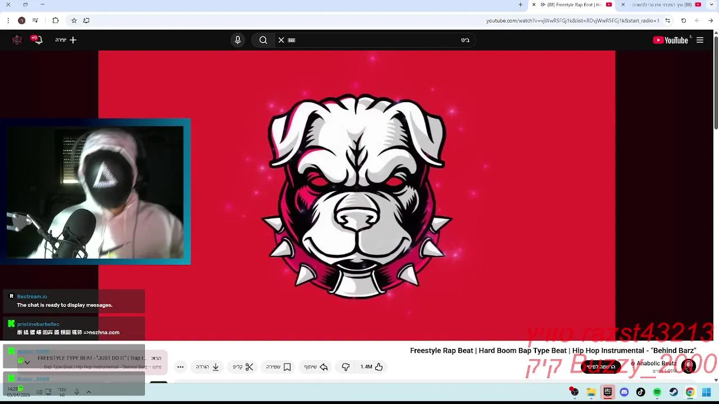Bookmark this page with the star
719x404 pixels.
pos(74,21)
